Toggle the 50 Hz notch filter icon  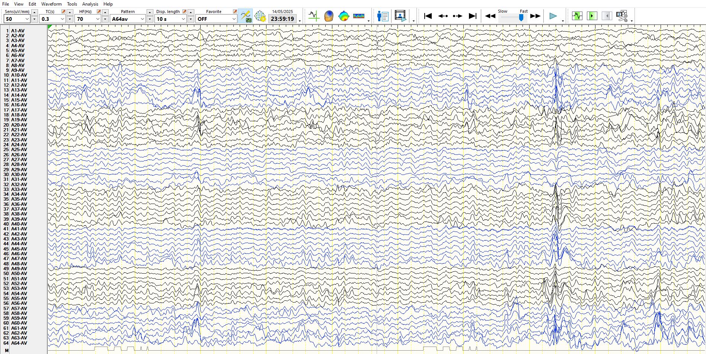(245, 16)
